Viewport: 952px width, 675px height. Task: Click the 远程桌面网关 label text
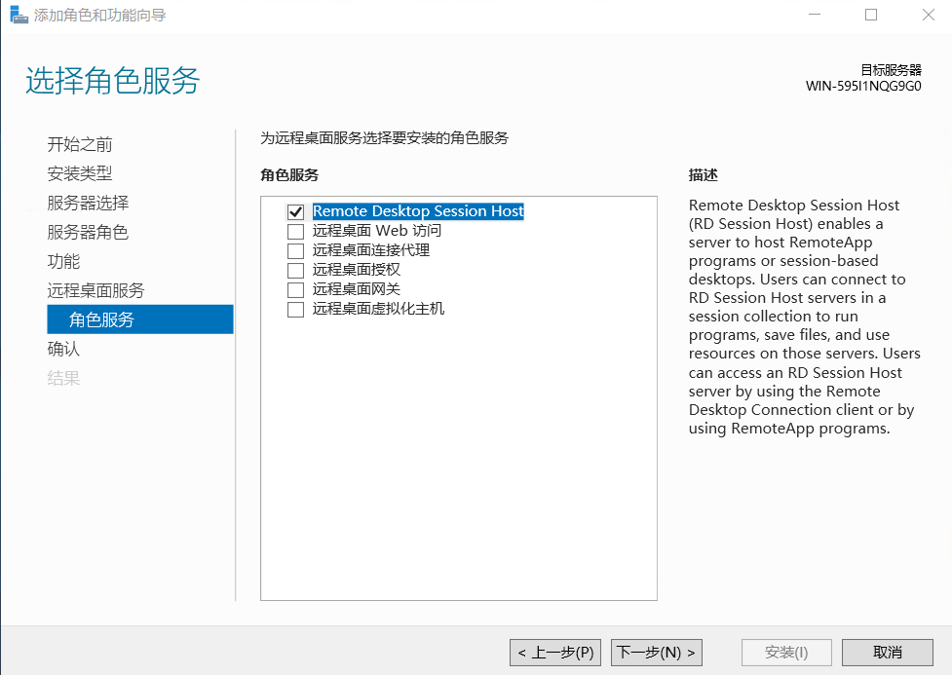tap(357, 289)
